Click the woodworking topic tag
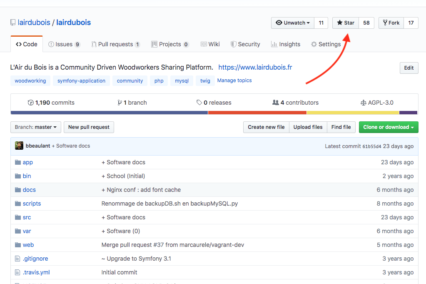The width and height of the screenshot is (426, 284). 30,81
